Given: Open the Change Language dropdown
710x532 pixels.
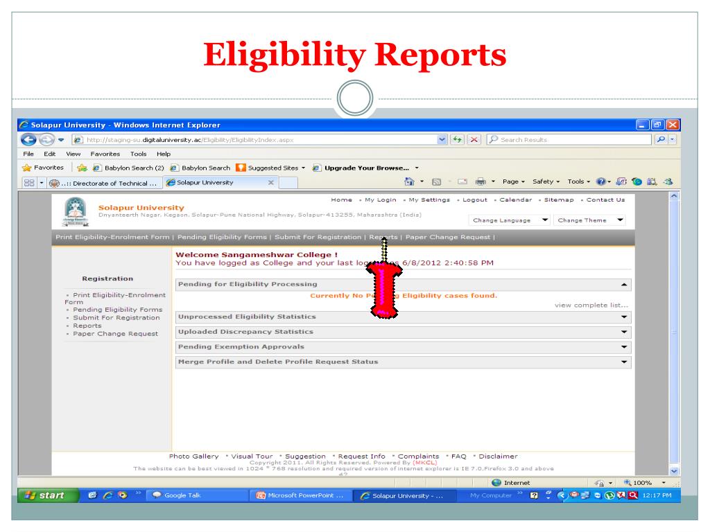Looking at the screenshot, I should click(x=509, y=220).
